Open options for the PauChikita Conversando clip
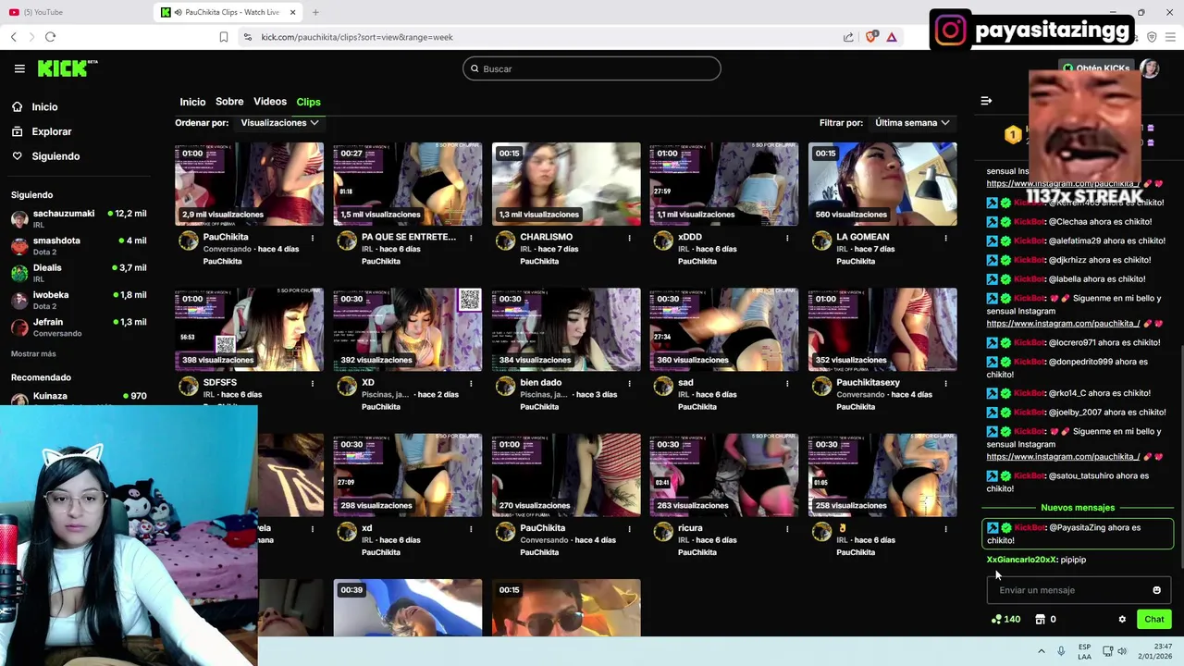 313,238
